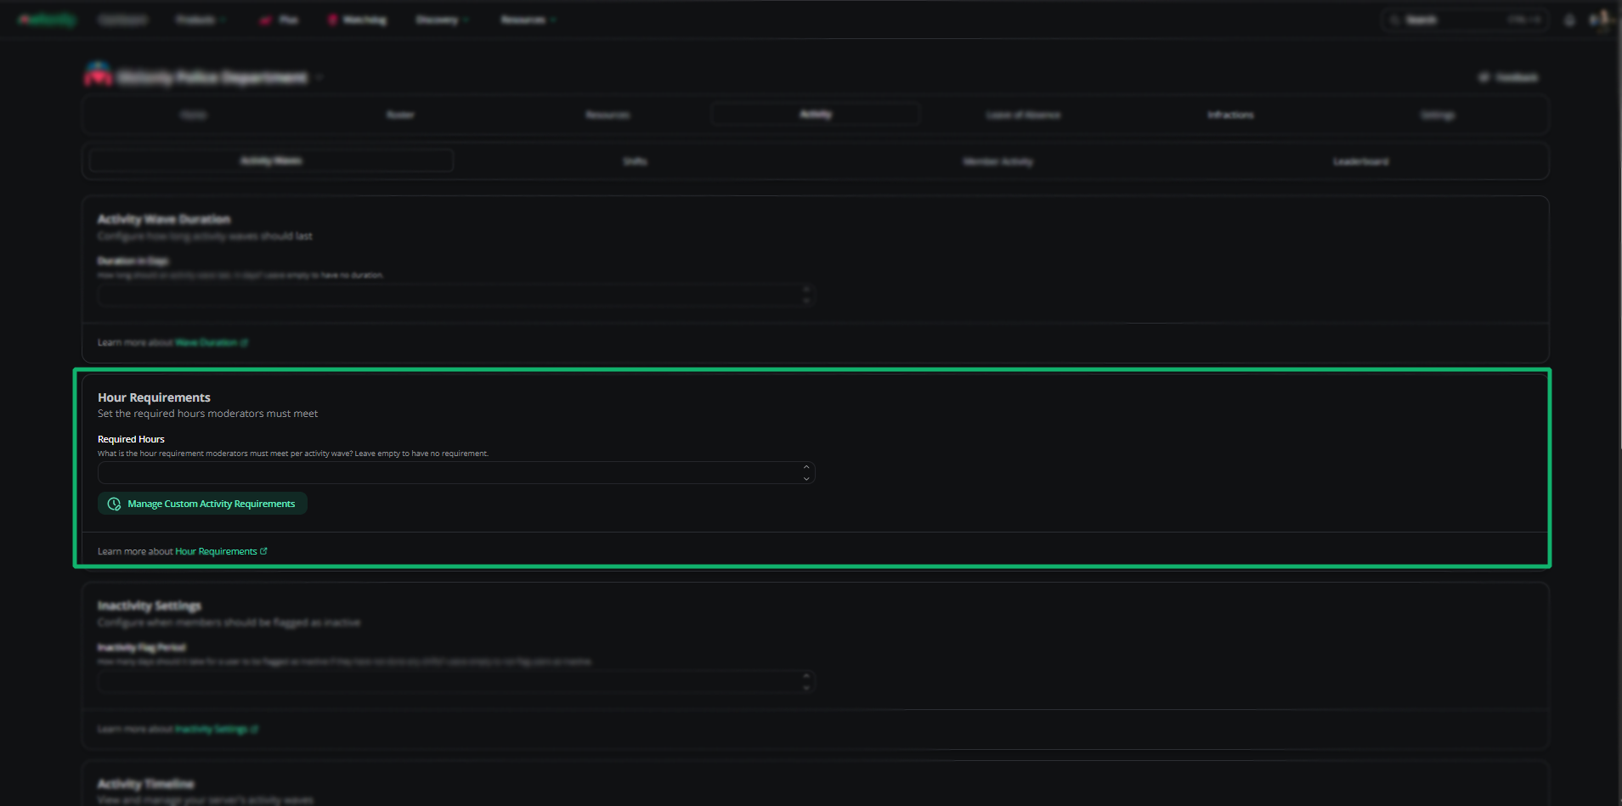Image resolution: width=1622 pixels, height=806 pixels.
Task: Open the Hour Requirements help link
Action: click(x=221, y=551)
